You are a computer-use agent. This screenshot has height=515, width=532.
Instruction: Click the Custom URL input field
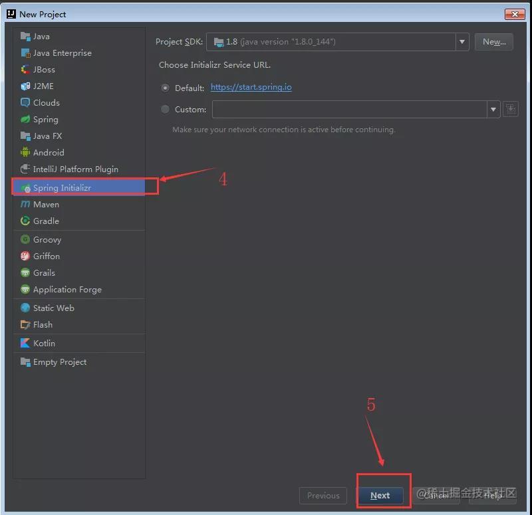pos(350,109)
